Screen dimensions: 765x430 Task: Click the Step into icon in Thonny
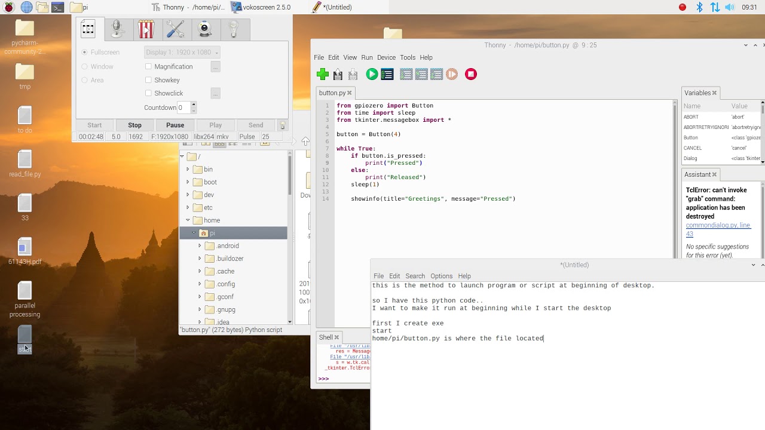pos(421,74)
